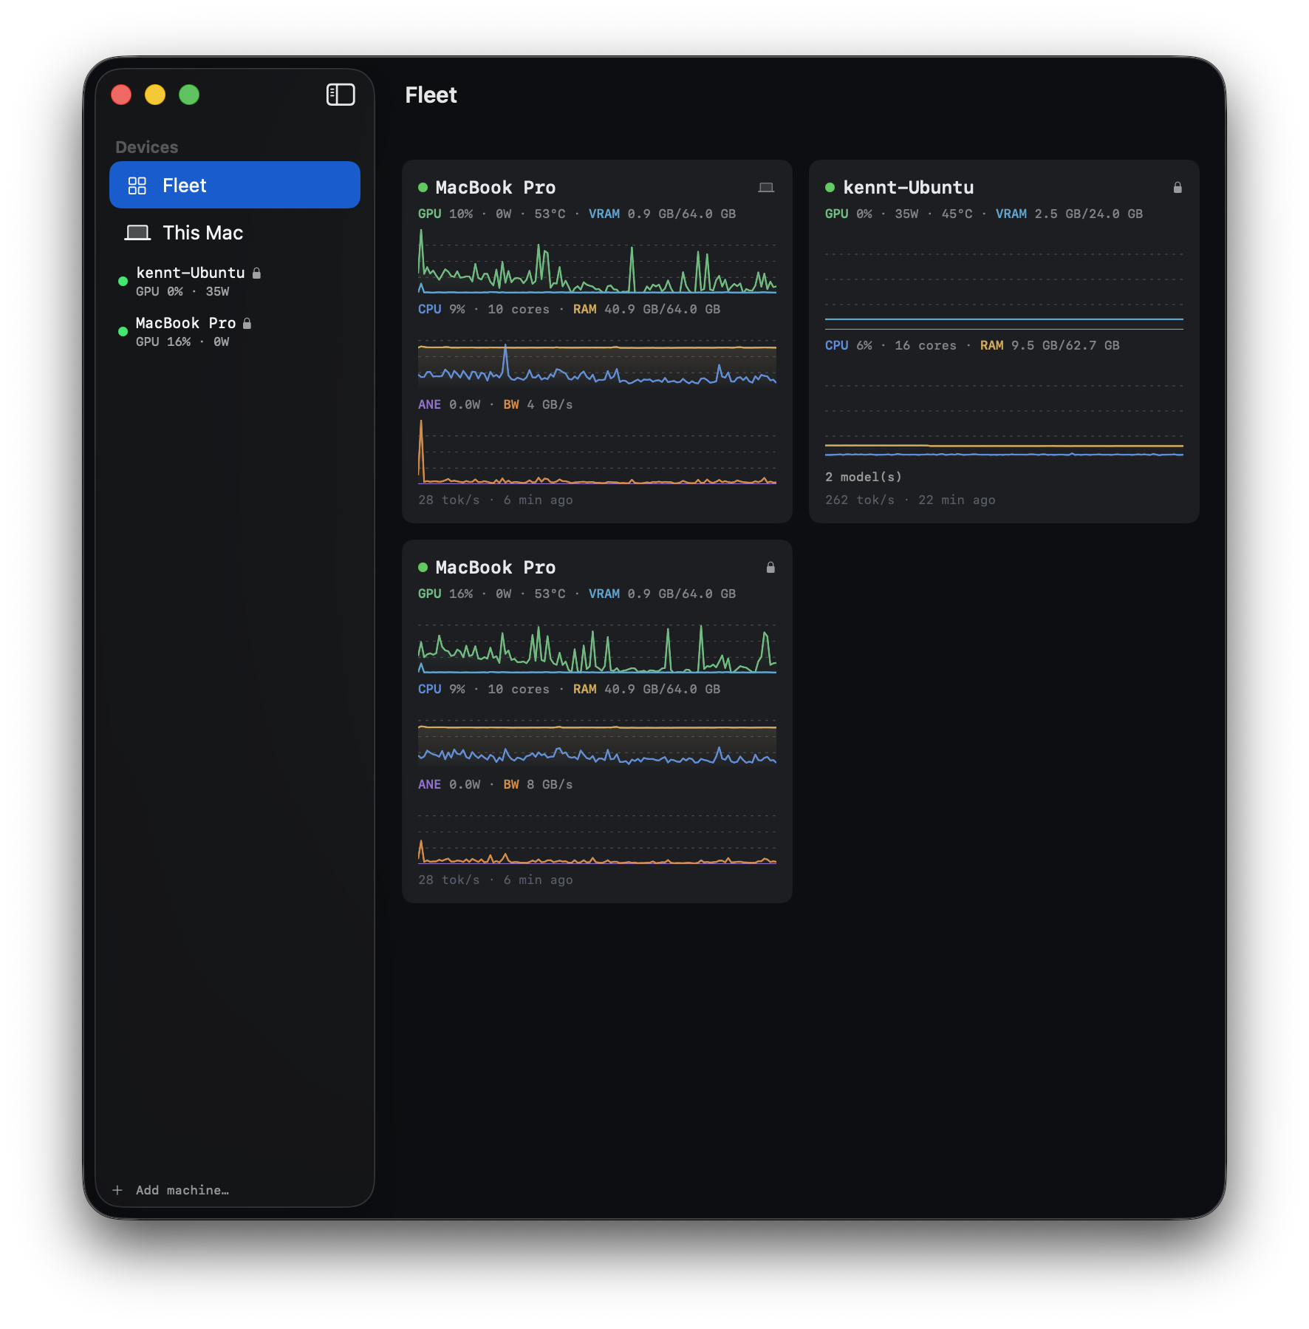This screenshot has width=1309, height=1329.
Task: Click the lock icon beside MacBook Pro in sidebar
Action: tap(247, 323)
